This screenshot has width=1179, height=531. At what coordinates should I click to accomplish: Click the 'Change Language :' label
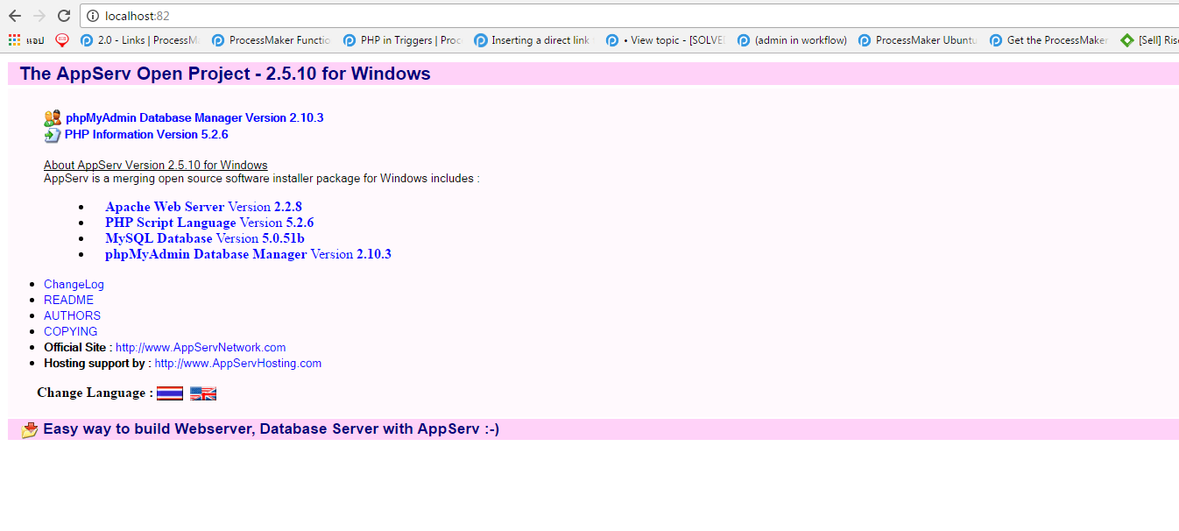pos(95,393)
